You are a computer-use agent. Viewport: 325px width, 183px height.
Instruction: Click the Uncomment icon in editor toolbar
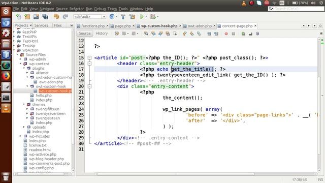[x=250, y=34]
